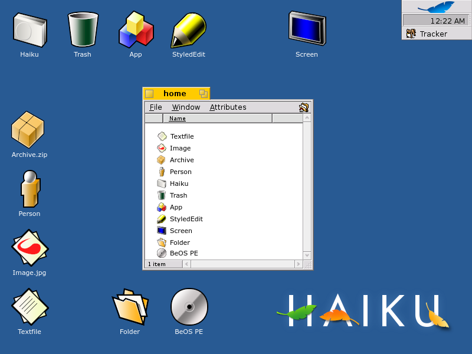
Task: Click Screen monitor icon in home list
Action: coord(162,231)
